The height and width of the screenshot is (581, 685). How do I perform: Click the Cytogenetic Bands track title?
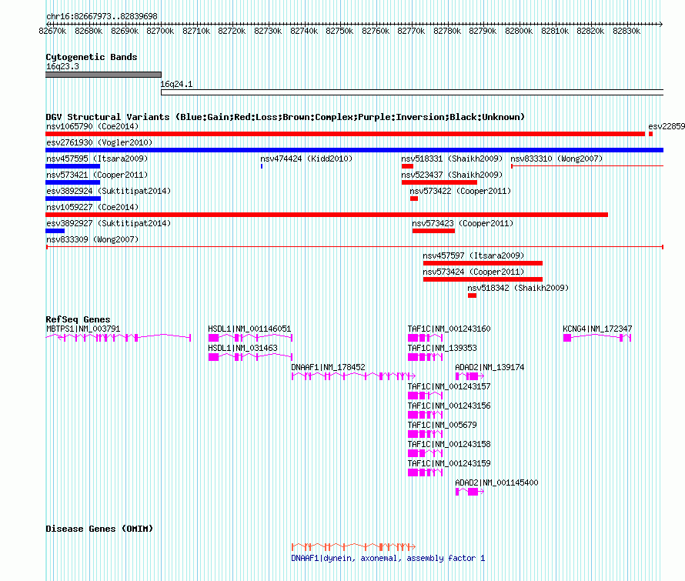(x=92, y=57)
